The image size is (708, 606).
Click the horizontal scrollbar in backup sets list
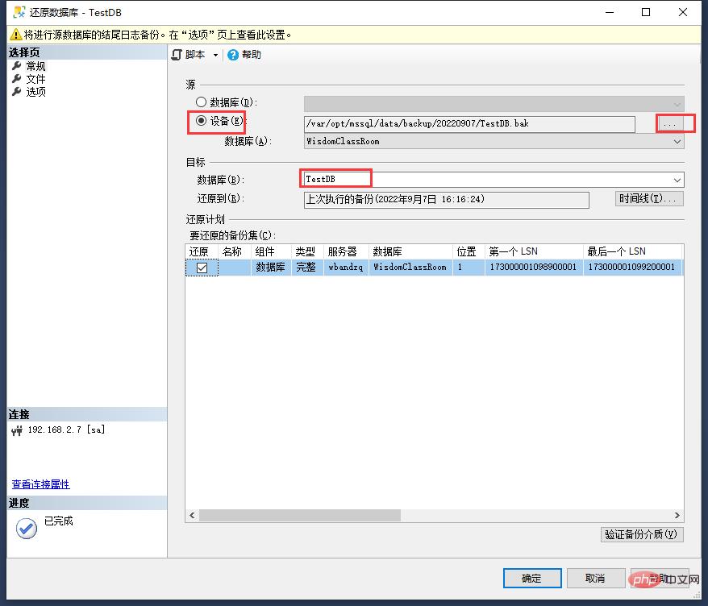pos(300,516)
